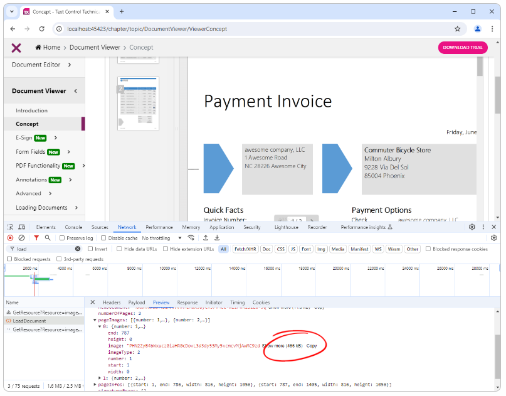Image resolution: width=506 pixels, height=396 pixels.
Task: Open the Performance insights tab
Action: [x=366, y=227]
